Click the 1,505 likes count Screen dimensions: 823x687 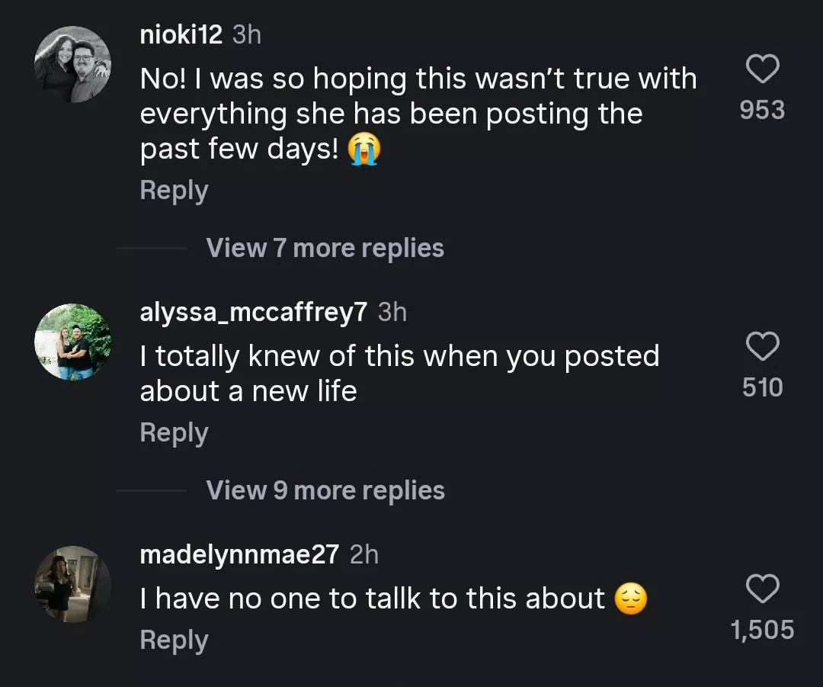pyautogui.click(x=762, y=630)
